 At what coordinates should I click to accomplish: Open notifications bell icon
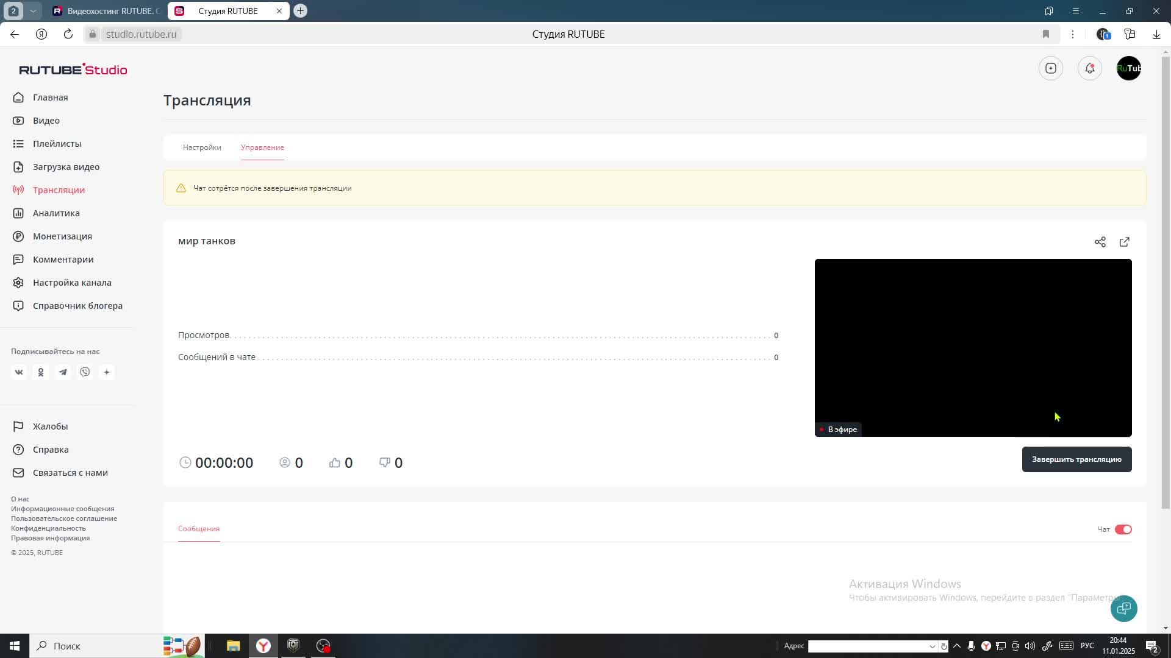point(1089,68)
